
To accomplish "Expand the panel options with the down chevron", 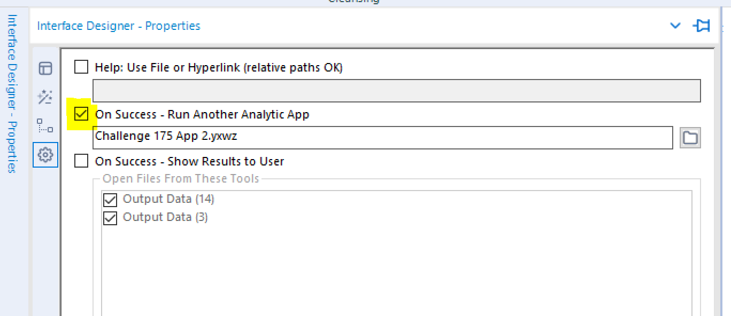I will click(x=675, y=25).
